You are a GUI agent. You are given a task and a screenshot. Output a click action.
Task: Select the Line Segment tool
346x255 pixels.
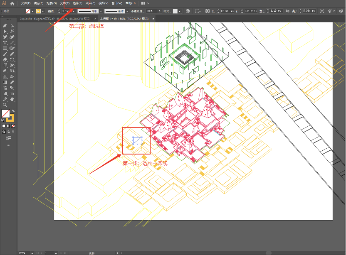pyautogui.click(x=12, y=42)
